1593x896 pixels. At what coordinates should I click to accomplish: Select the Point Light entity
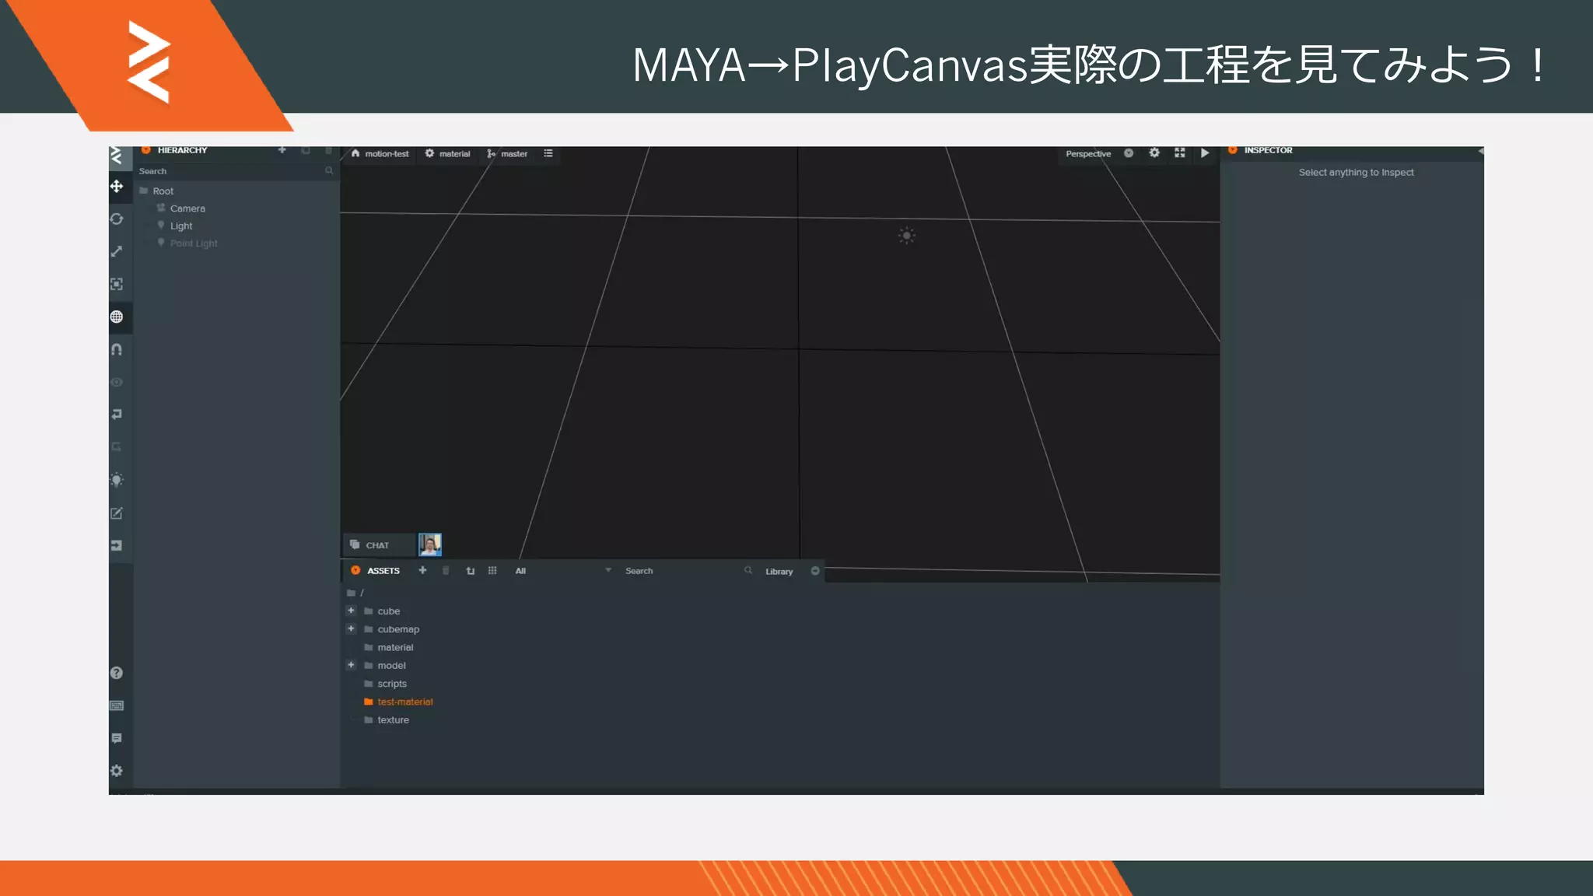(194, 243)
